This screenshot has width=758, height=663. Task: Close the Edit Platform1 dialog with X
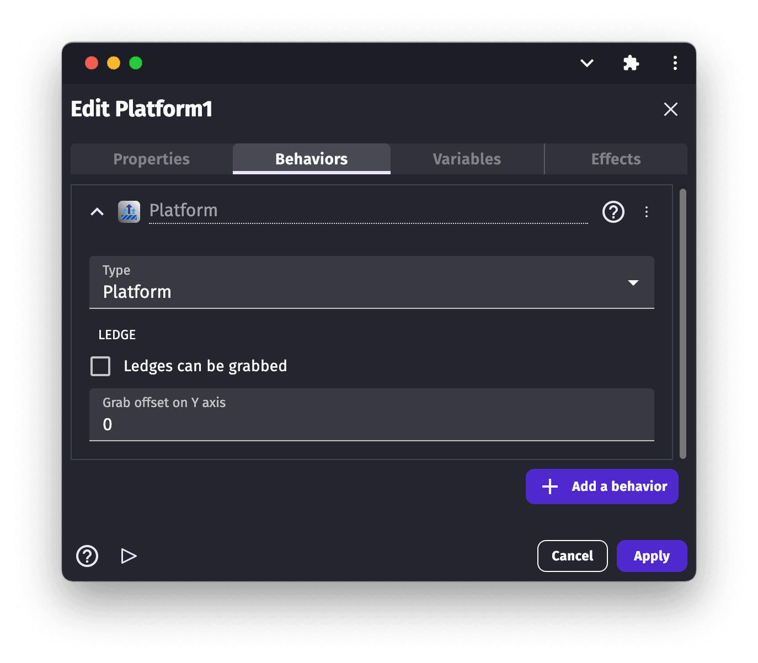670,109
